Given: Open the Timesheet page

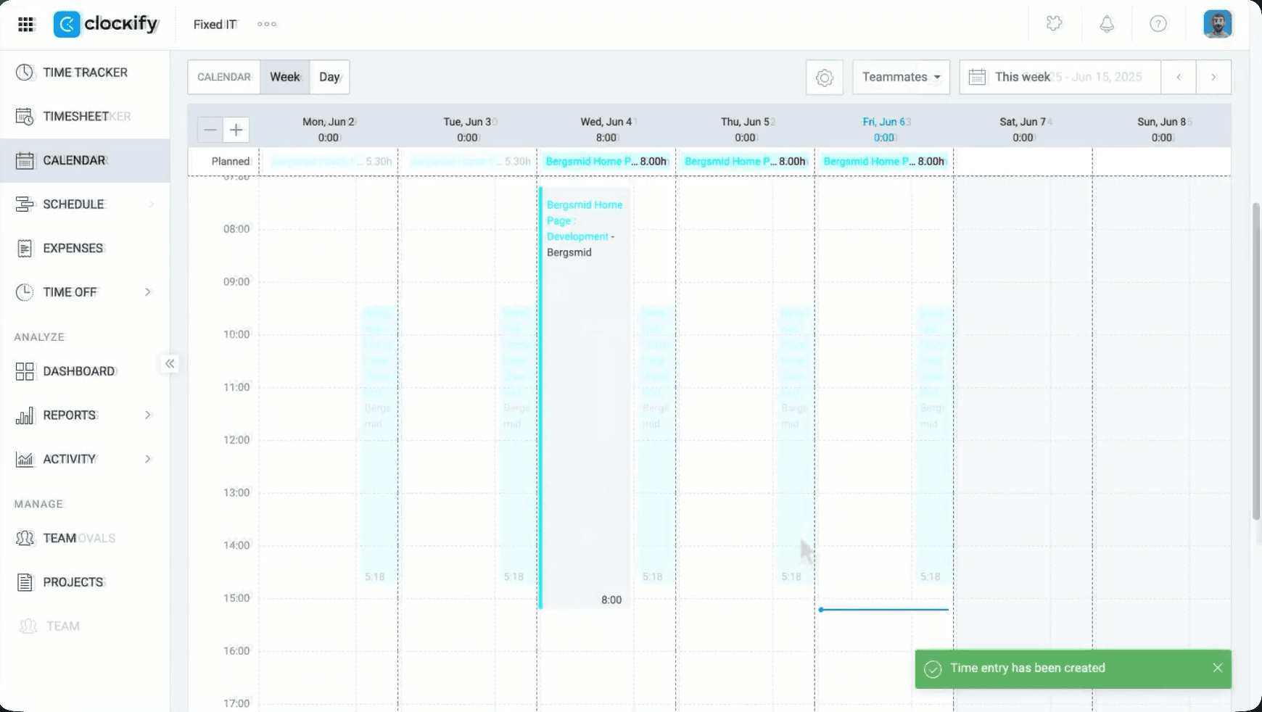Looking at the screenshot, I should click(x=85, y=116).
